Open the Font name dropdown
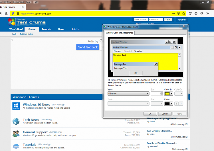Image resolution: width=214 pixels, height=151 pixels. click(x=128, y=104)
